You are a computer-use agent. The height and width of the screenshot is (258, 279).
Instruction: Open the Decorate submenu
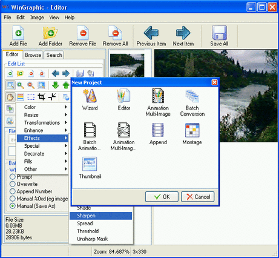42,154
